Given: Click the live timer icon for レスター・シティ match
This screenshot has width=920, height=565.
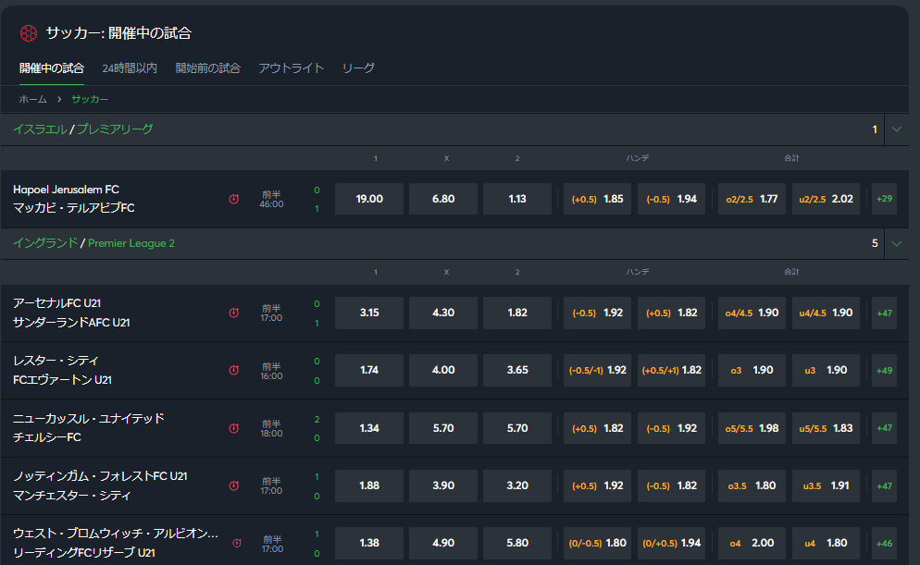Looking at the screenshot, I should (x=233, y=371).
